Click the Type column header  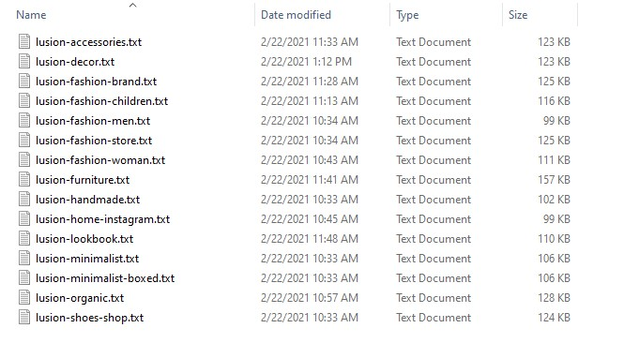click(x=407, y=15)
